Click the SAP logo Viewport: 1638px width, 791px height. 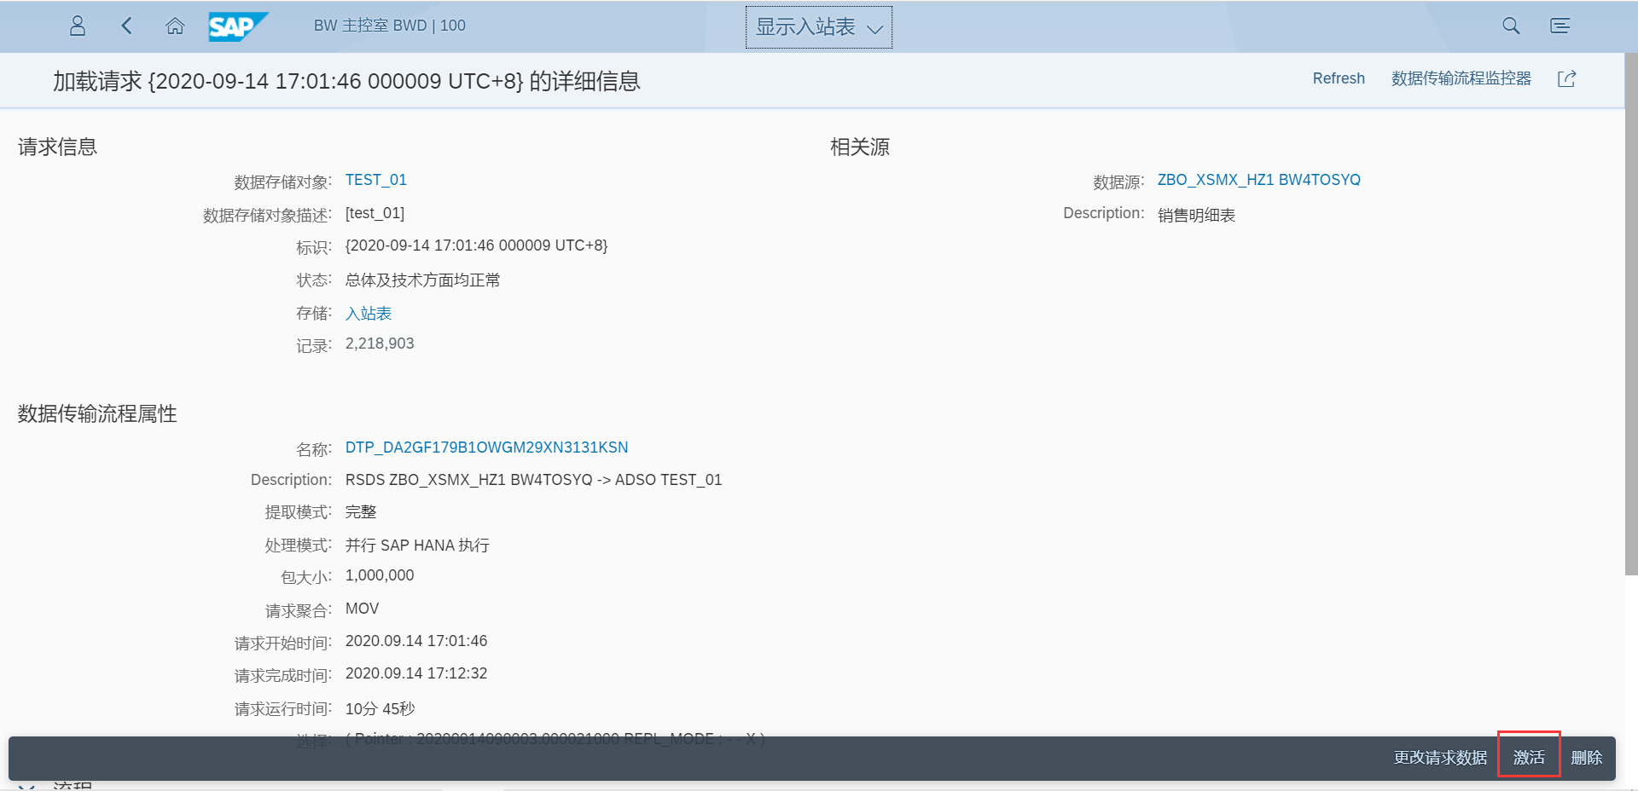click(237, 26)
